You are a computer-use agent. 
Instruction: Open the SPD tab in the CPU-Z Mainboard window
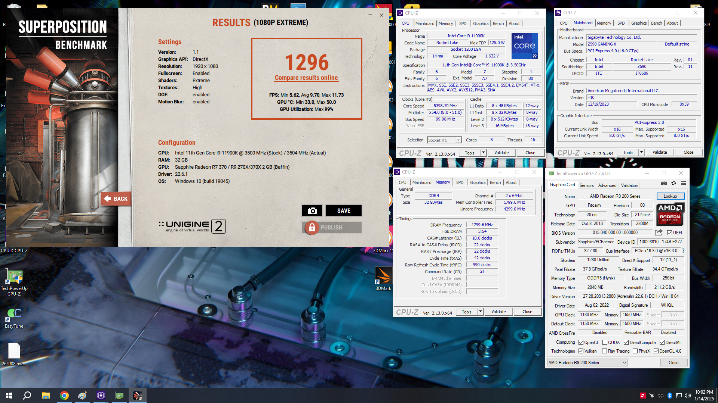pyautogui.click(x=621, y=23)
